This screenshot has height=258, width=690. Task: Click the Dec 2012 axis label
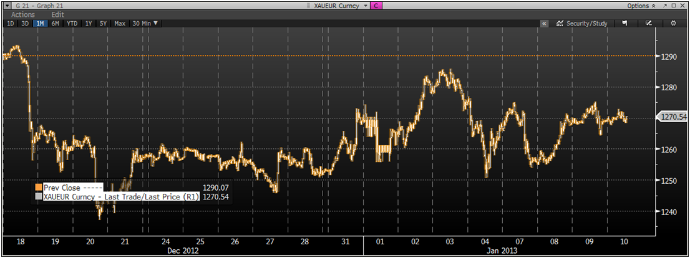coord(183,251)
